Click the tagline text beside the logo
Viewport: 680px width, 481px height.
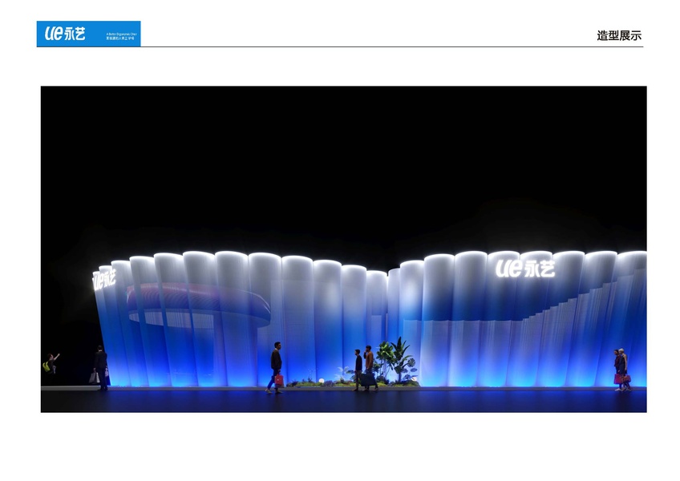pyautogui.click(x=121, y=36)
